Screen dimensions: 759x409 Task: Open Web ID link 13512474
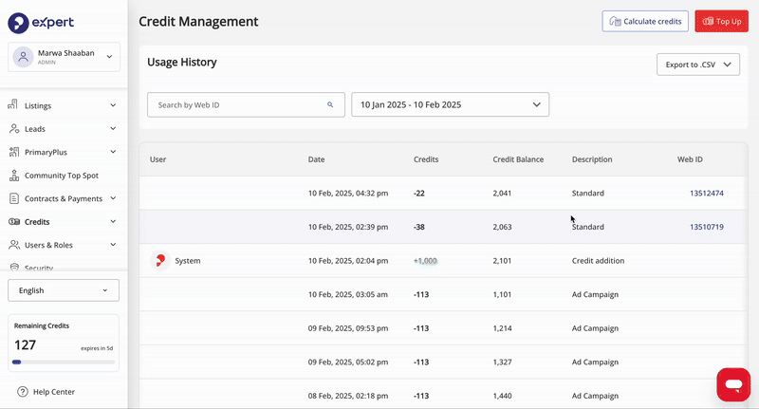(707, 194)
